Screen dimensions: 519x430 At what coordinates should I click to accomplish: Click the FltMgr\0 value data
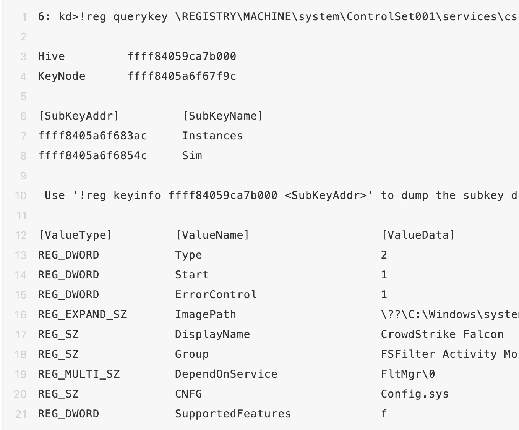(x=408, y=374)
